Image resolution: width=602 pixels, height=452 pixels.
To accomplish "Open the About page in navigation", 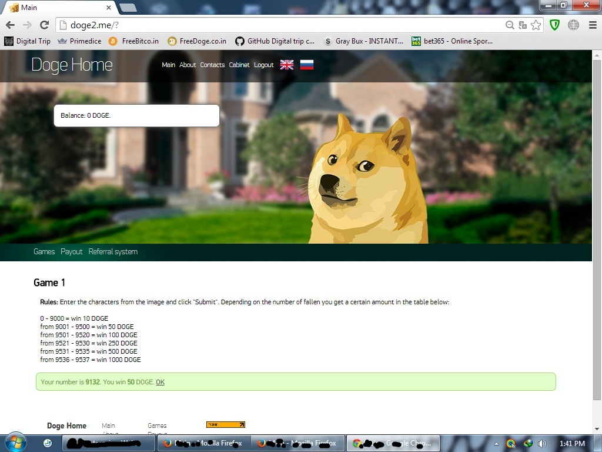I will pos(188,65).
